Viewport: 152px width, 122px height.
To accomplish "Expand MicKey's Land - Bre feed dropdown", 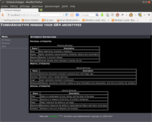I will [138, 20].
